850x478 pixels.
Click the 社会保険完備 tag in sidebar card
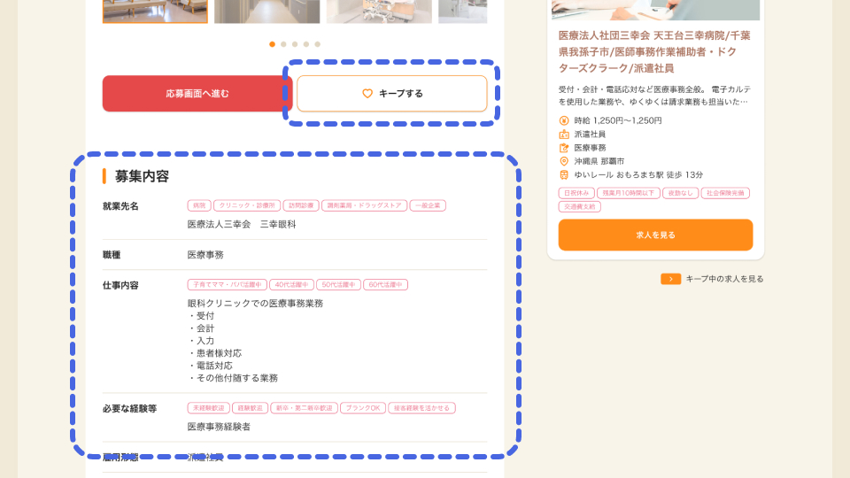pyautogui.click(x=725, y=193)
